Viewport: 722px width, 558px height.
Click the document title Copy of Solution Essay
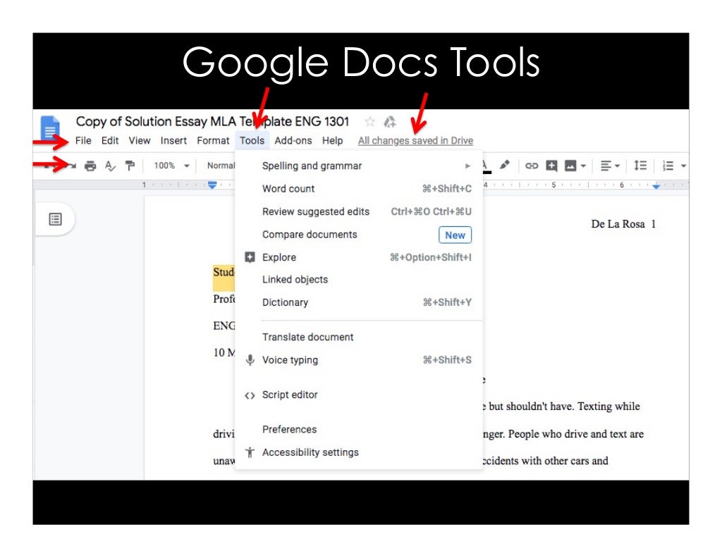click(x=212, y=121)
